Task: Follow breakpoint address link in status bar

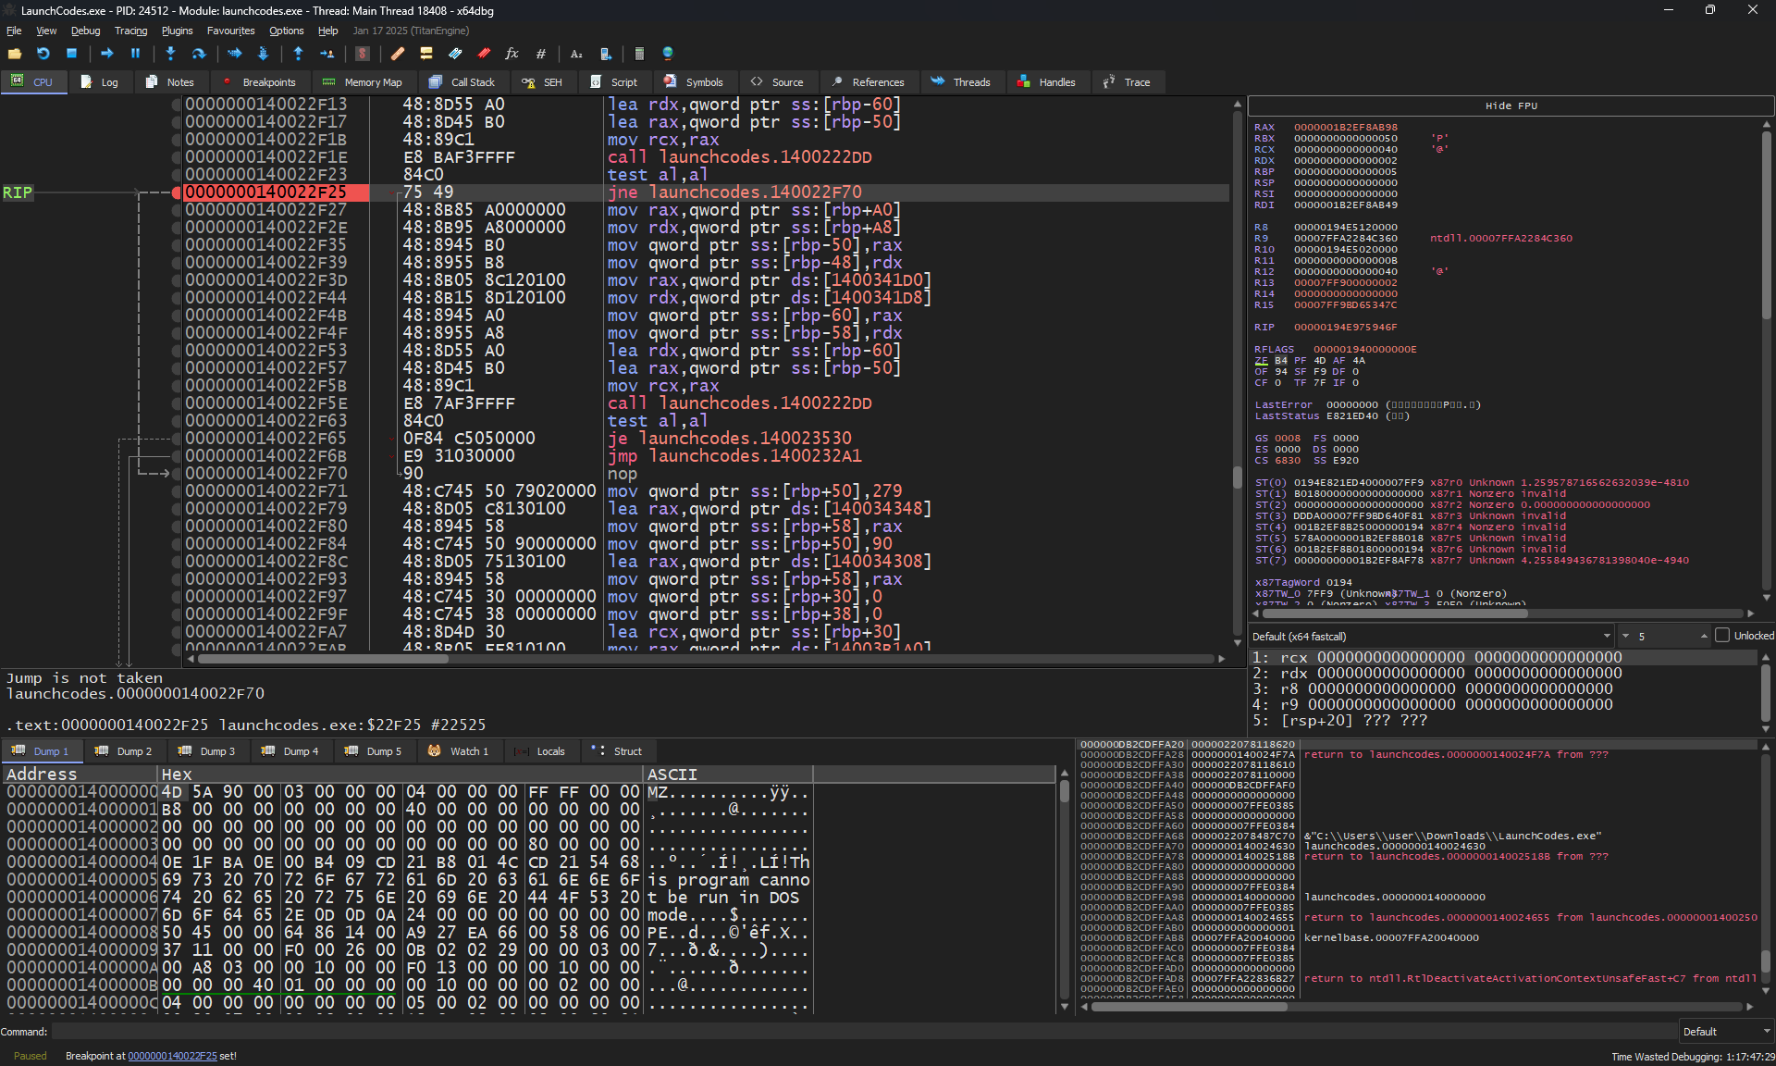Action: (x=172, y=1056)
